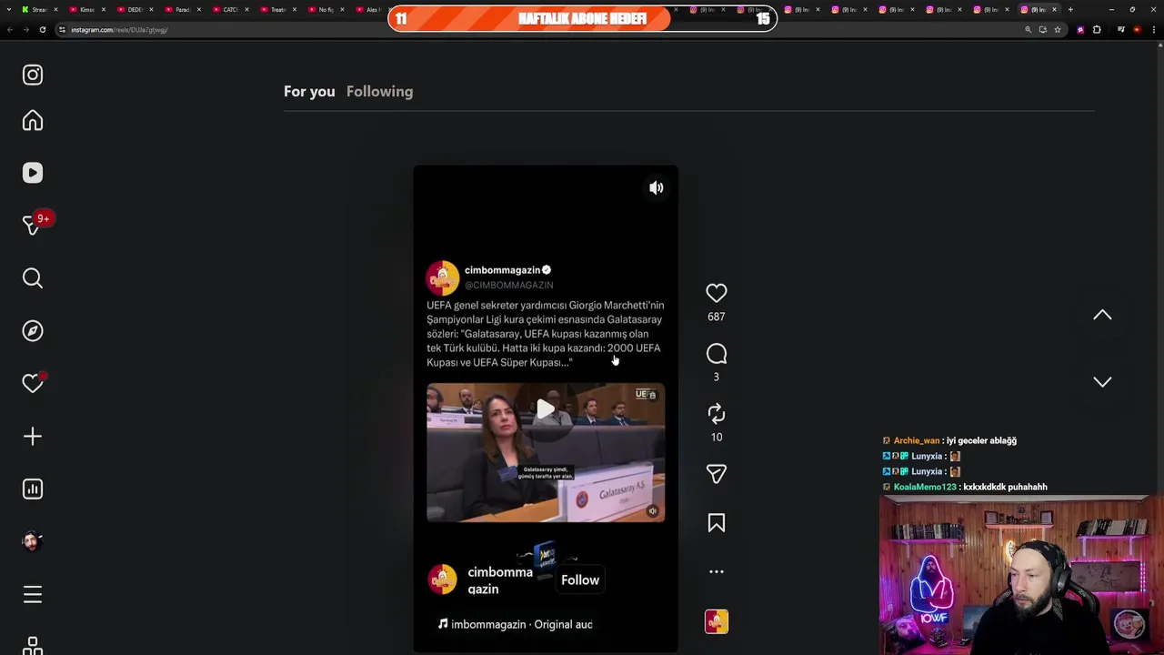The width and height of the screenshot is (1164, 655).
Task: Go to next reel down arrow
Action: tap(1102, 382)
